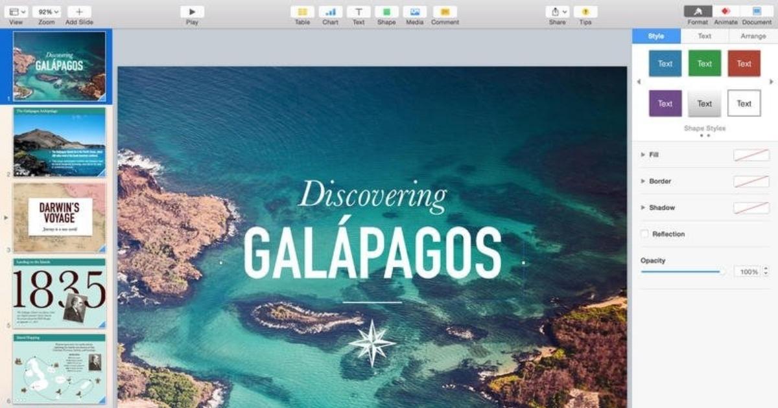The image size is (778, 408).
Task: Expand the Shadow disclosure triangle
Action: tap(643, 208)
